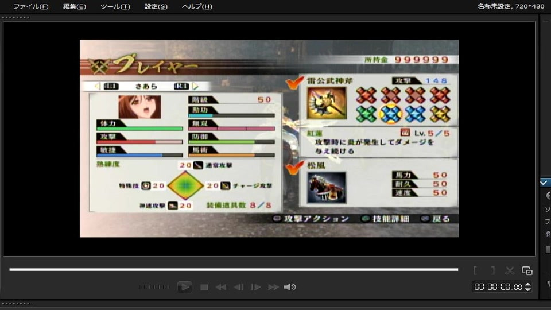The image size is (551, 310).
Task: Step forward one frame
Action: point(255,288)
